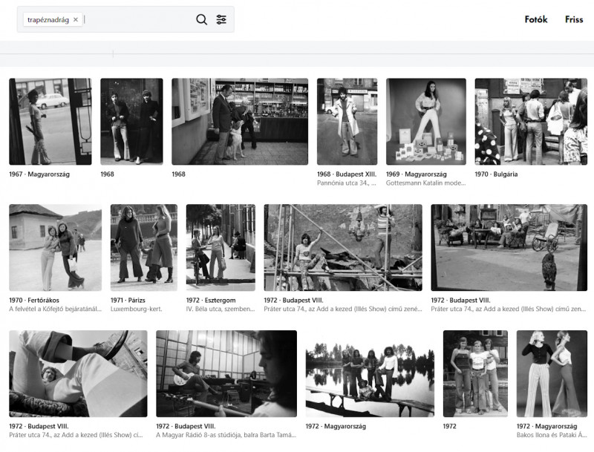Open the 1972 courtyard armchairs photo
594x452 pixels.
click(x=509, y=248)
